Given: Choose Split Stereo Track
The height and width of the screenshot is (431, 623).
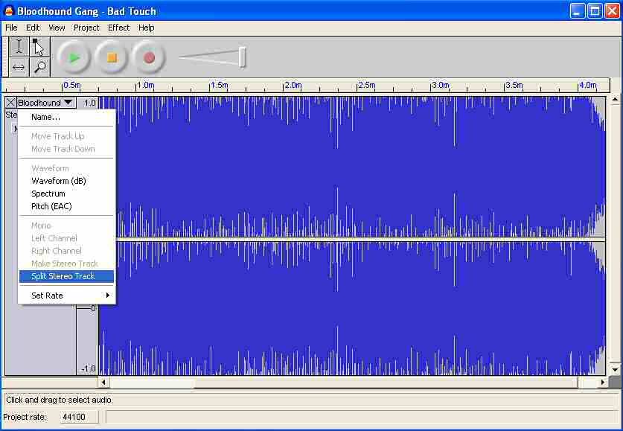Looking at the screenshot, I should pos(67,276).
